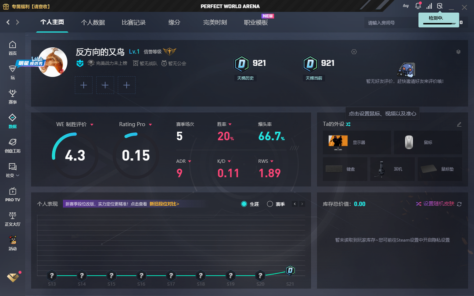Switch to the 完美时刻 tab
Screen dimensions: 474x296
point(215,22)
